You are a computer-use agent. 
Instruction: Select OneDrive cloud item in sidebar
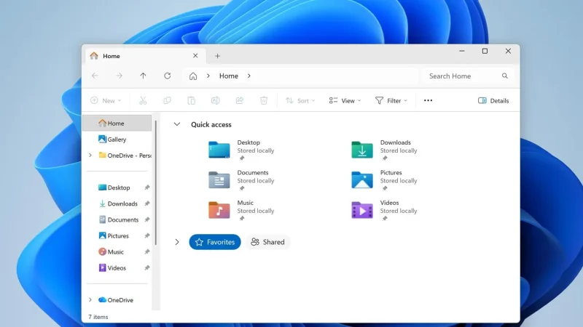click(x=116, y=300)
